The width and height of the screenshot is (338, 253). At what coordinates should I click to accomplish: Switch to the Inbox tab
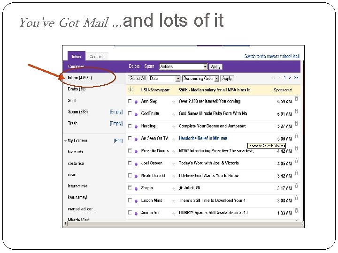[77, 56]
